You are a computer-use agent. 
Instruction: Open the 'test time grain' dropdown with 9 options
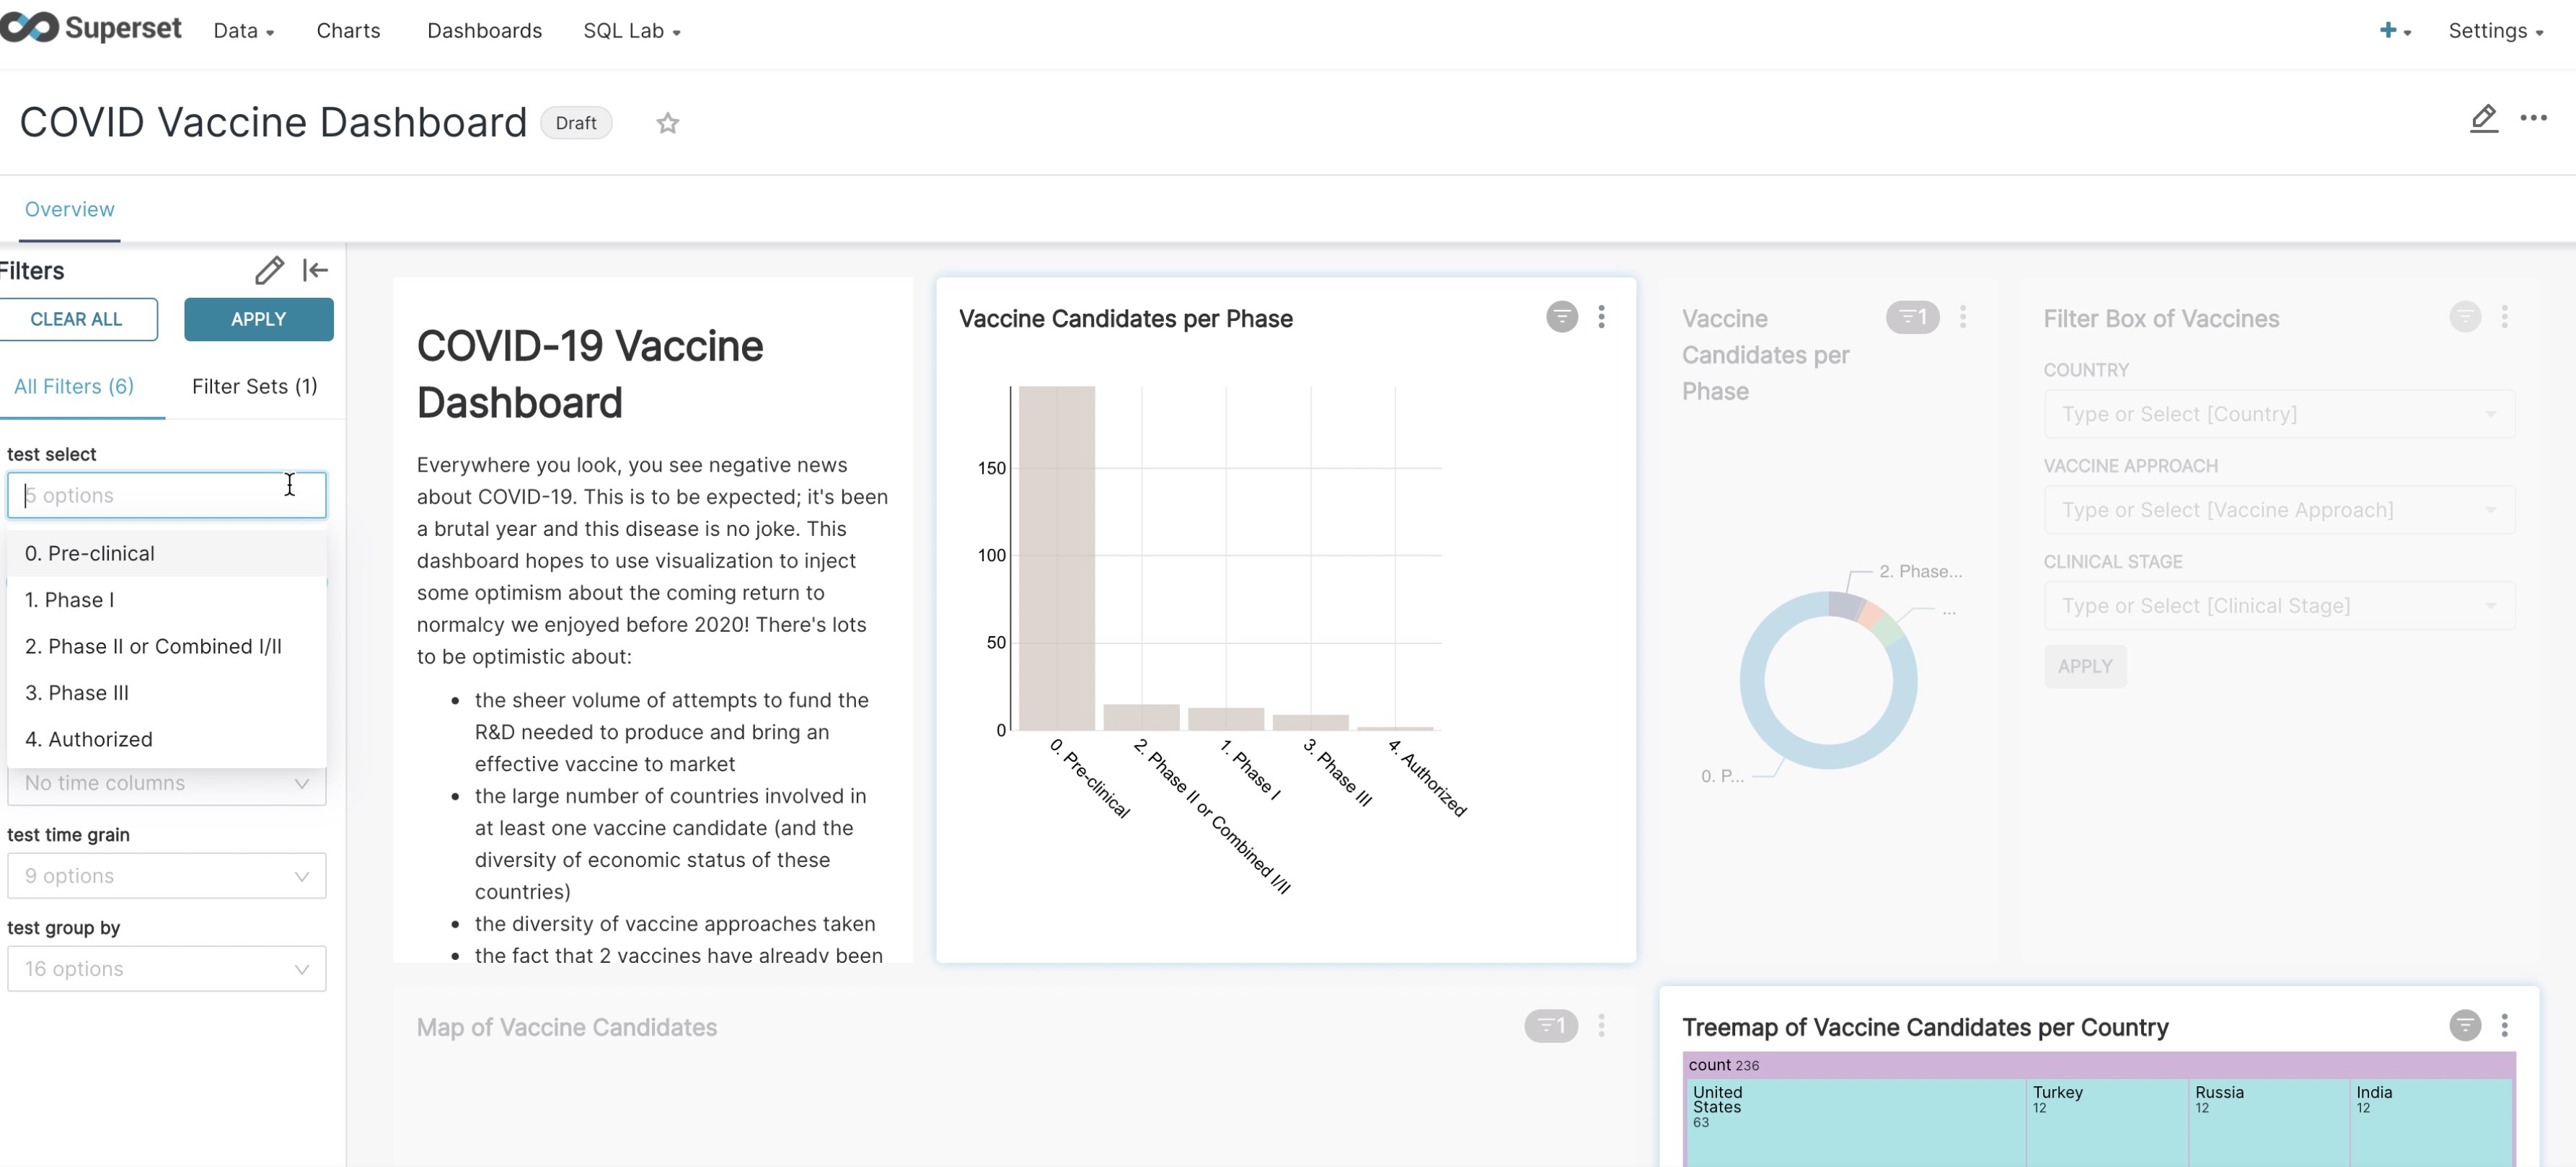point(166,874)
